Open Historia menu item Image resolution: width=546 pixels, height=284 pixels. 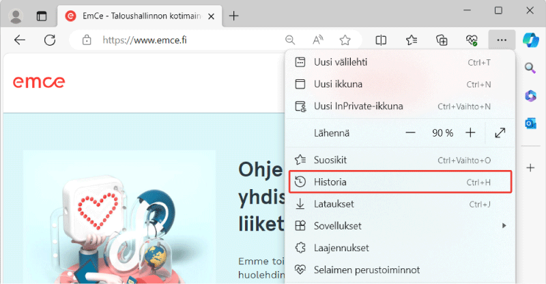pyautogui.click(x=400, y=182)
